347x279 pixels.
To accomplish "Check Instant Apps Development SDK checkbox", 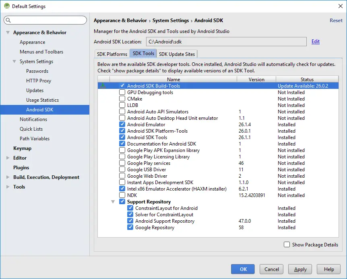I will point(122,182).
